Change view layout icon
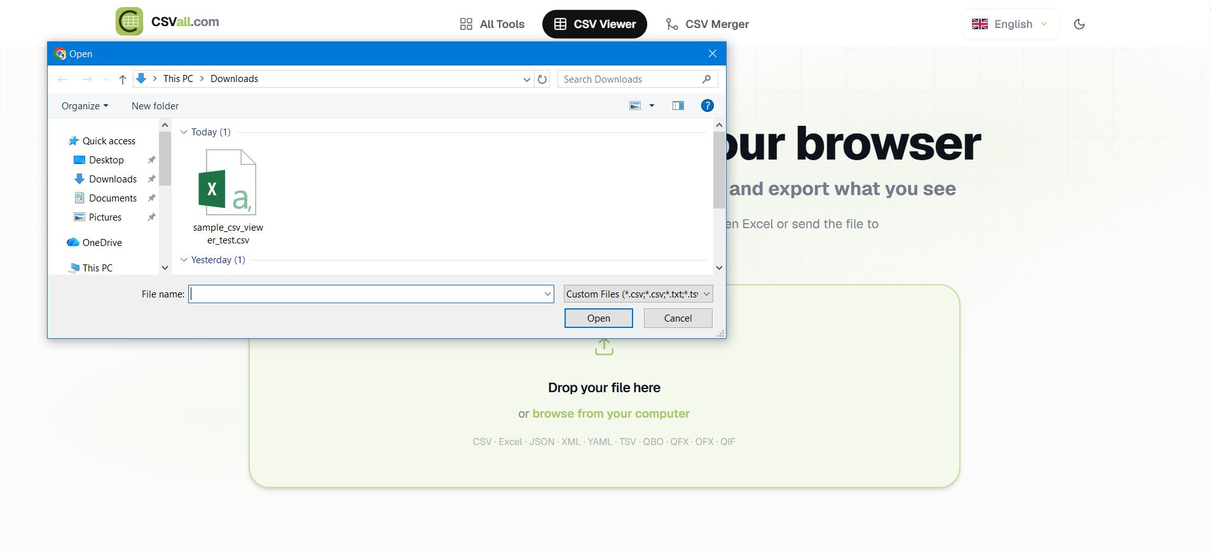 tap(634, 106)
